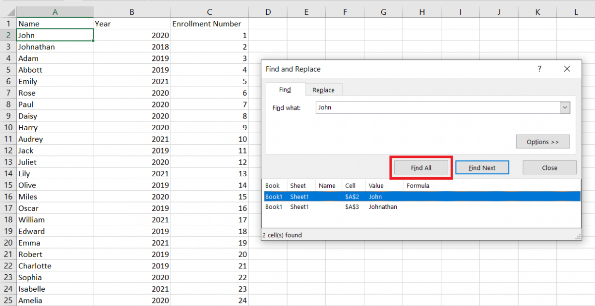
Task: Select row 1 header
Action: pyautogui.click(x=8, y=24)
